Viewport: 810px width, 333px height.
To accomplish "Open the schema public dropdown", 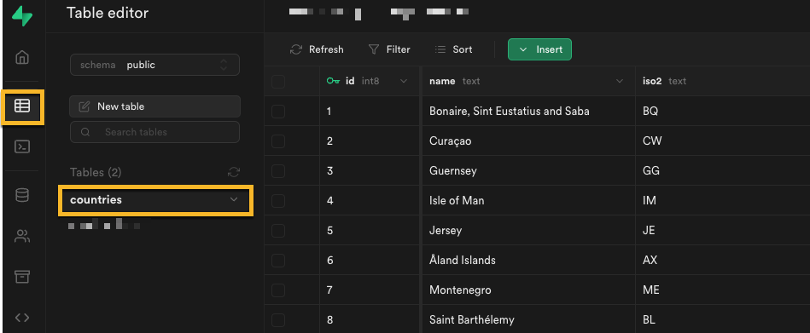I will pyautogui.click(x=154, y=65).
